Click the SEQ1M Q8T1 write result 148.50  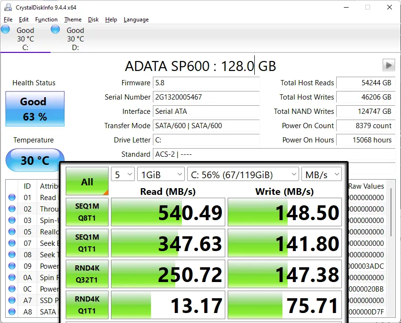point(285,212)
